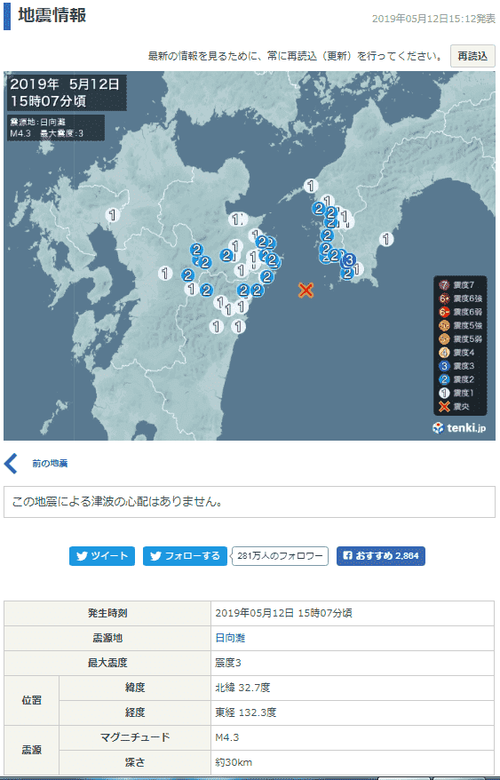500x780 pixels.
Task: Click the 震度4 legend icon
Action: pyautogui.click(x=445, y=352)
